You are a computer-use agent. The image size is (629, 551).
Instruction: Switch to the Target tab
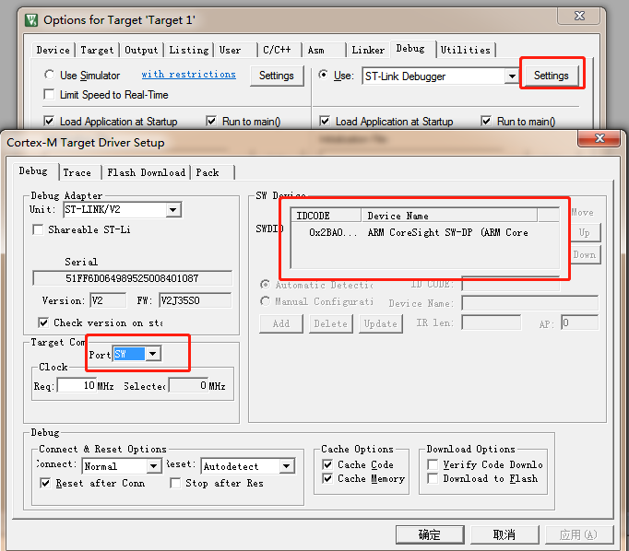tap(97, 50)
